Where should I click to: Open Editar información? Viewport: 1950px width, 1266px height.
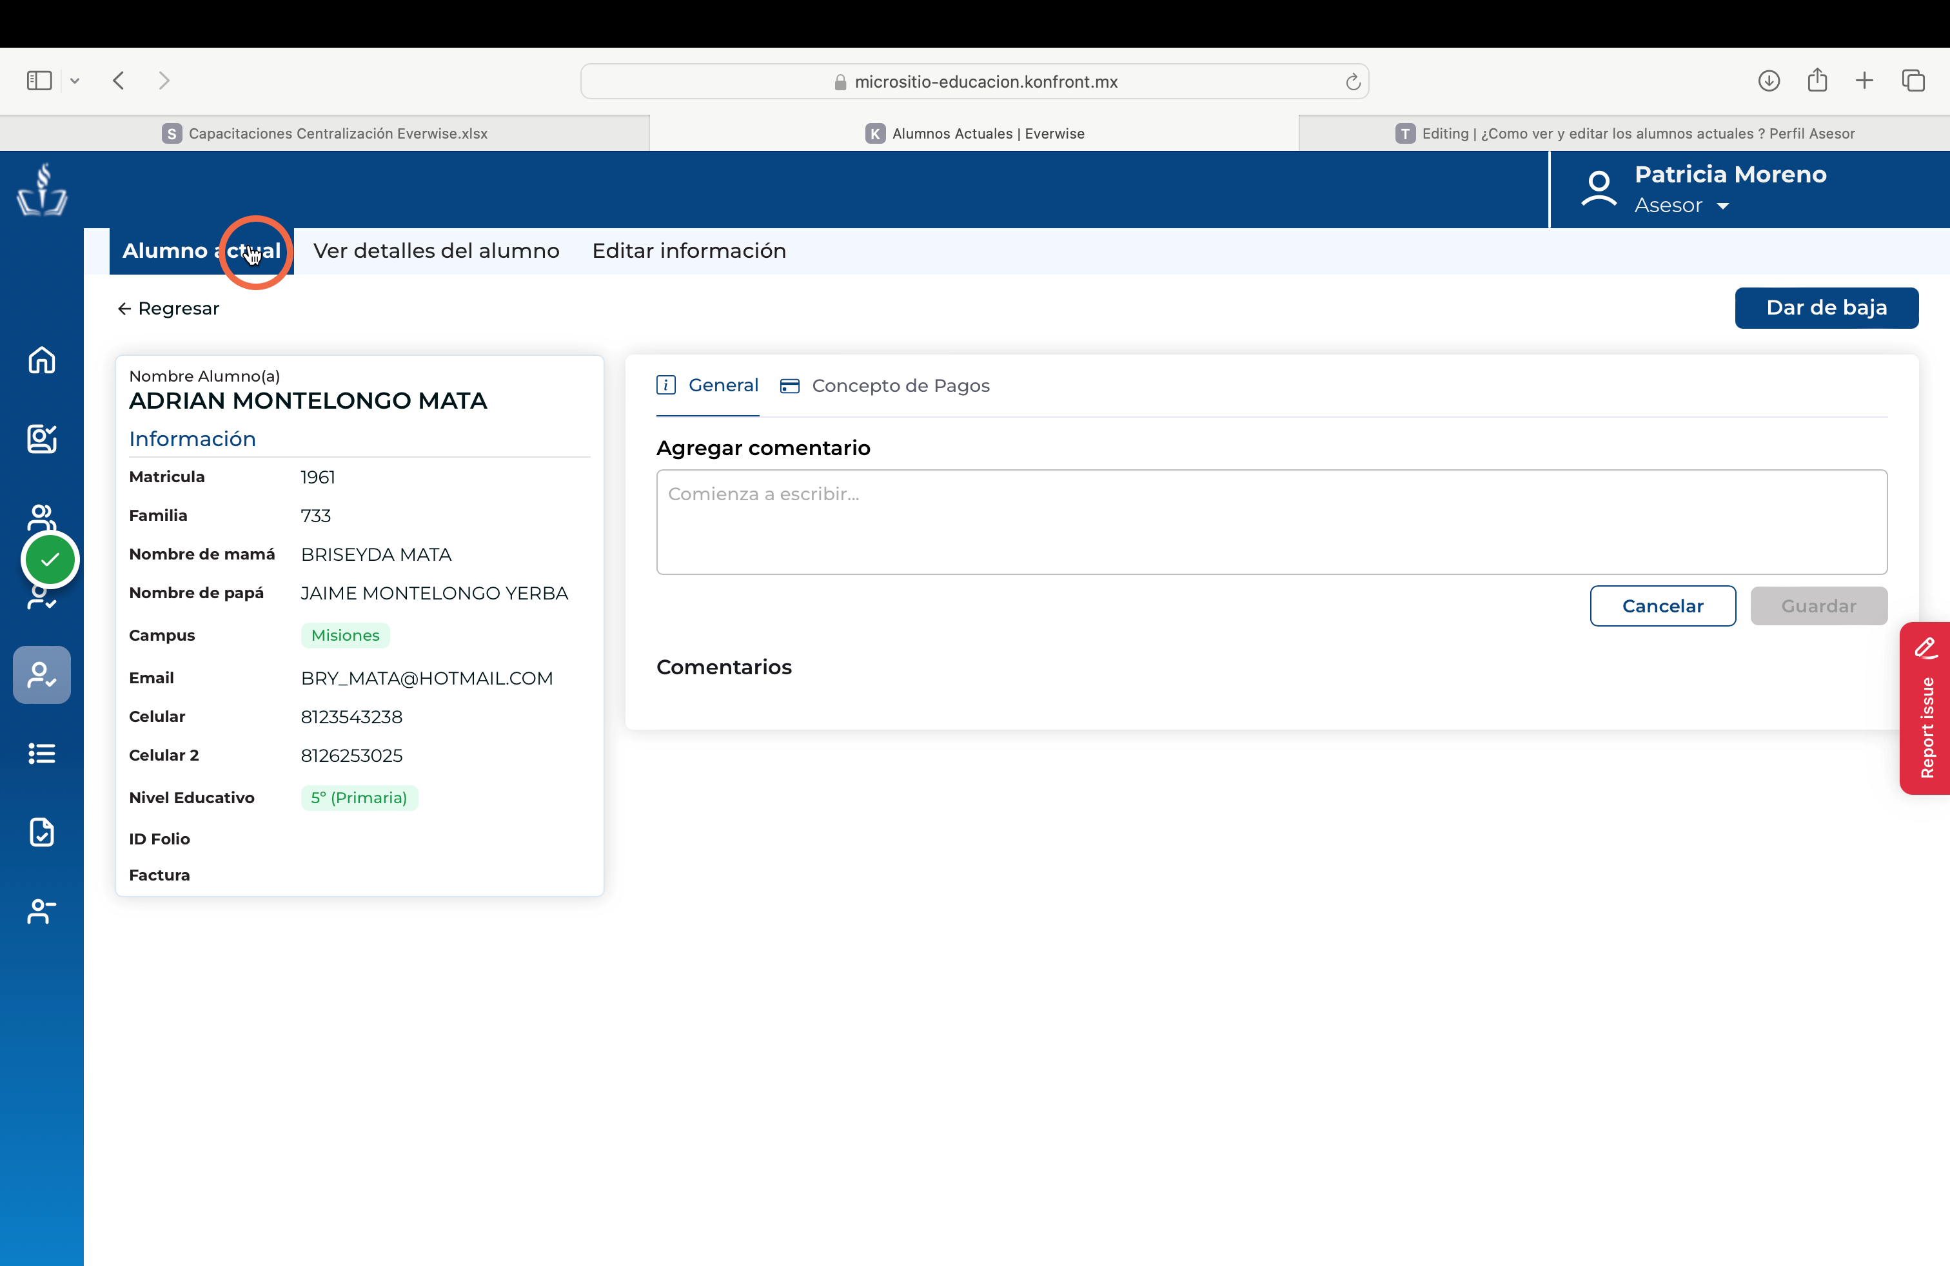tap(689, 251)
